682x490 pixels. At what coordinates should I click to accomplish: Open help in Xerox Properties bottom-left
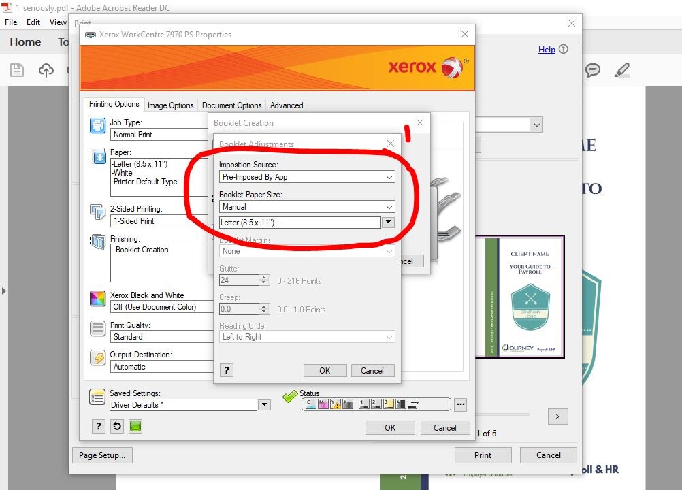[x=99, y=427]
